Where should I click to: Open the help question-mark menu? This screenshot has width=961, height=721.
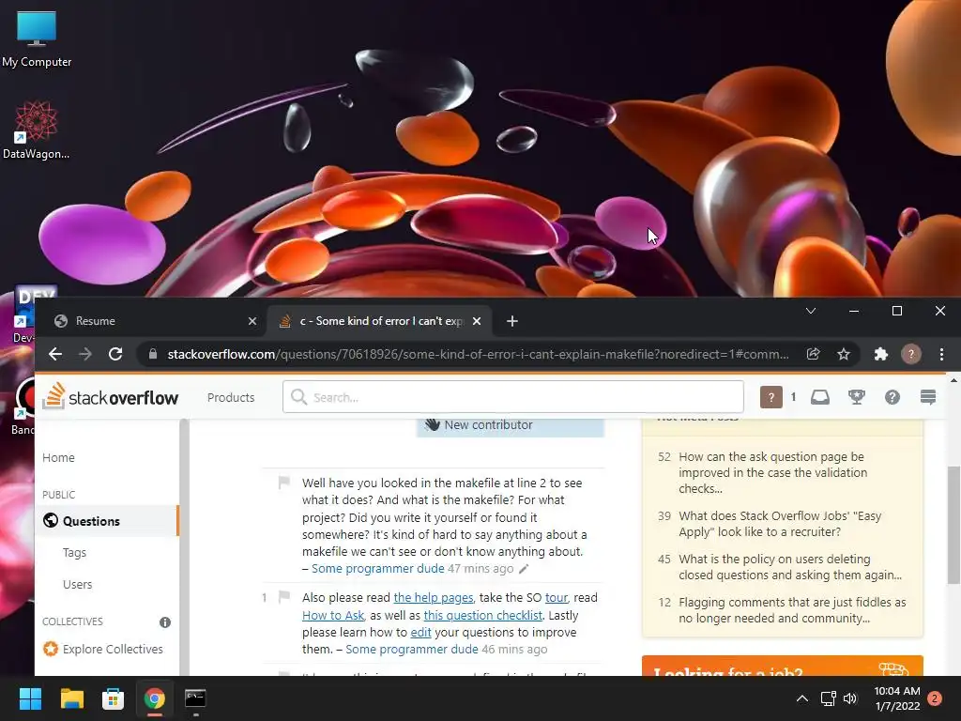[x=892, y=397]
